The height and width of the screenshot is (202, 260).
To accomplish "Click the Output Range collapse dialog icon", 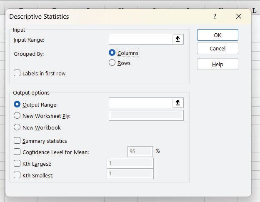I will (x=178, y=103).
